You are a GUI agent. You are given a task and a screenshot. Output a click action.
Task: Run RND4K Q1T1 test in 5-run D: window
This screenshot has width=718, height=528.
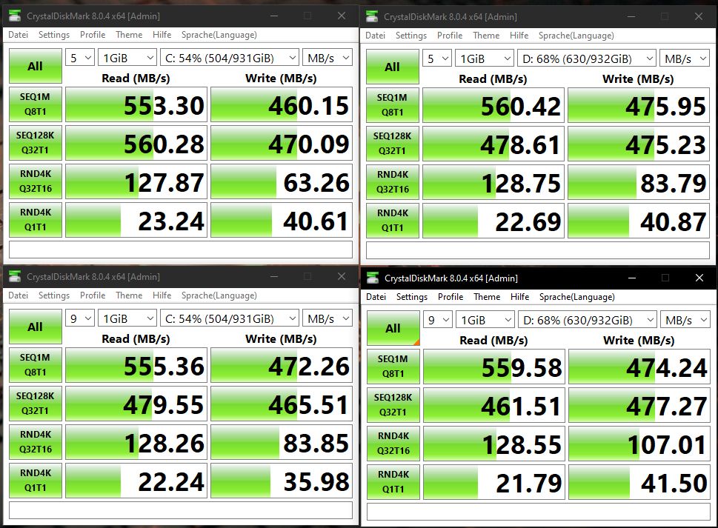393,221
